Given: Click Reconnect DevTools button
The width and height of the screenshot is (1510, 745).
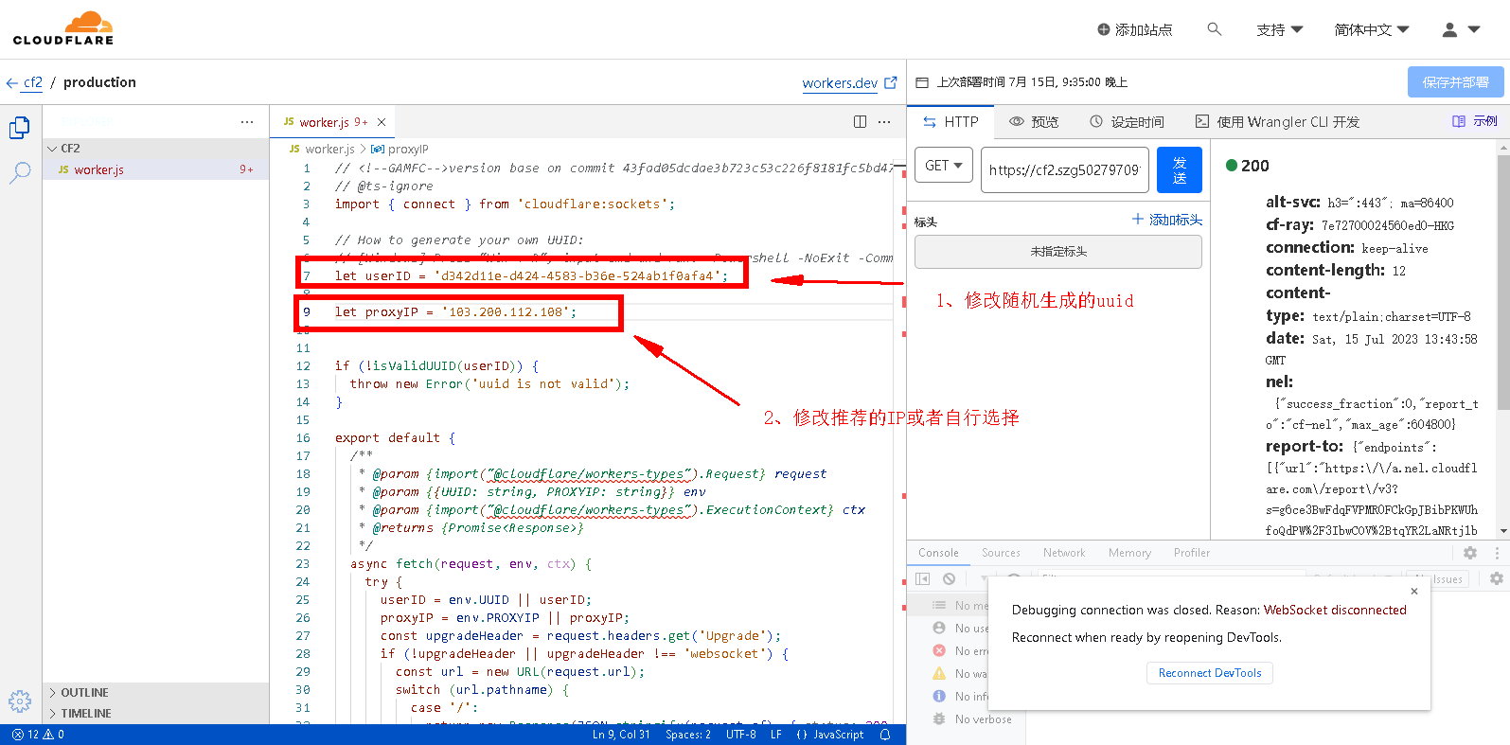Looking at the screenshot, I should [1210, 673].
